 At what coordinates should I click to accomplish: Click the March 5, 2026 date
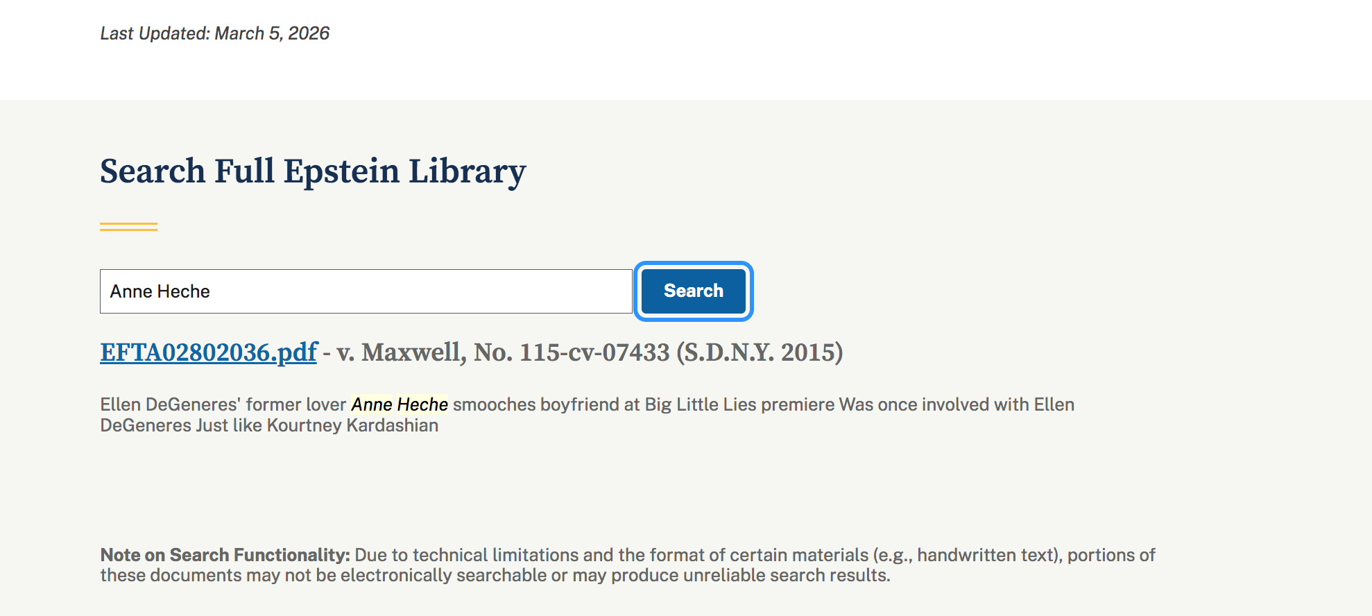272,33
